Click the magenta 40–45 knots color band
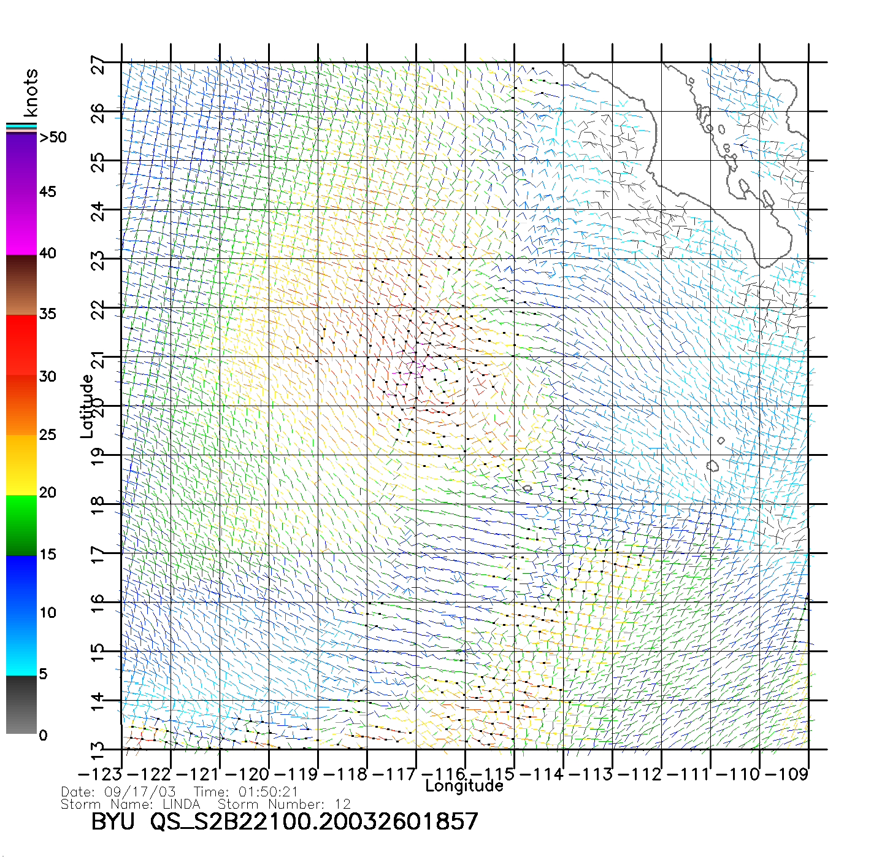This screenshot has height=859, width=871. 21,224
